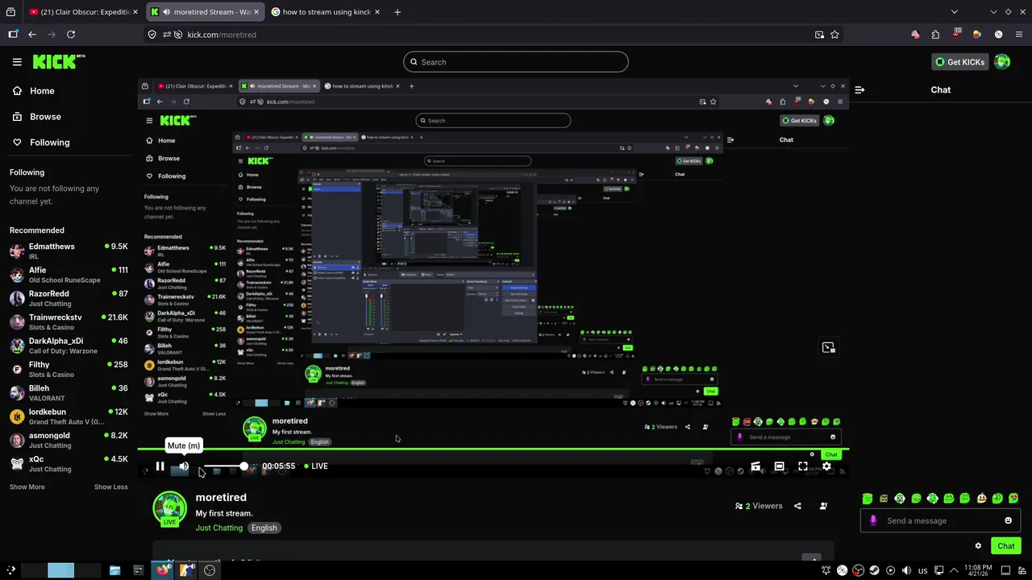Collapse the chat panel
The width and height of the screenshot is (1032, 580).
[859, 89]
